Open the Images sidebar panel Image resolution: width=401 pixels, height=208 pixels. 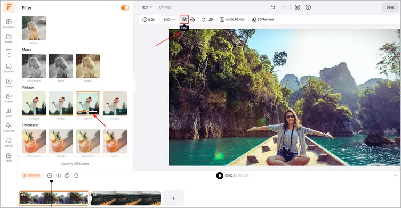click(x=9, y=98)
